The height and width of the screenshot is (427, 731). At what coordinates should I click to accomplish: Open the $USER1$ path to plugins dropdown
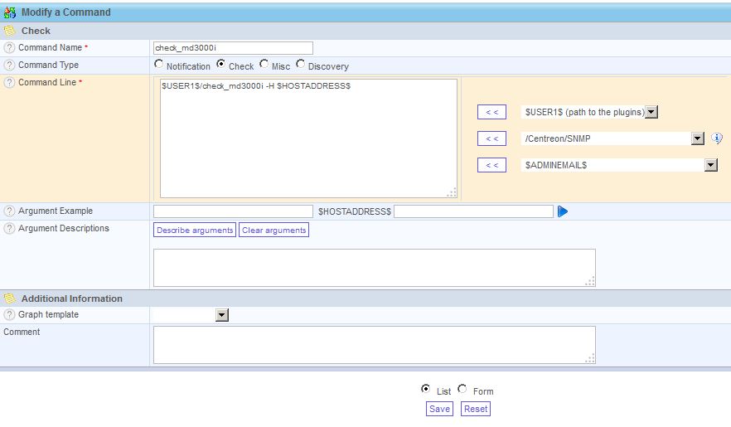(589, 112)
